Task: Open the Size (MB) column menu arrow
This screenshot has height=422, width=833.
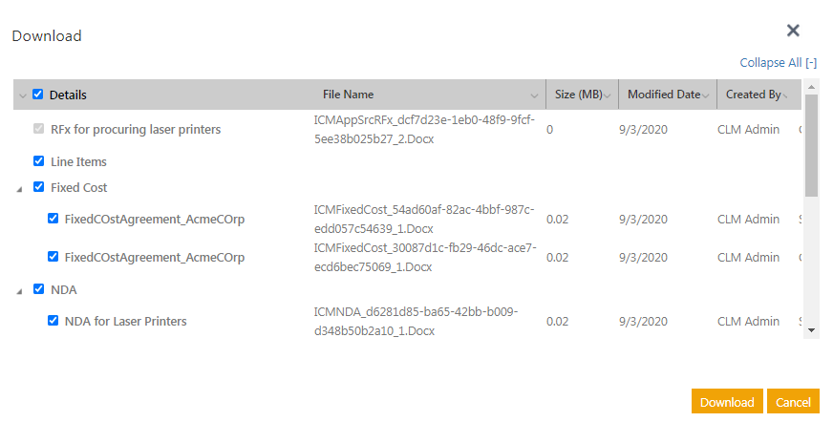Action: point(608,95)
